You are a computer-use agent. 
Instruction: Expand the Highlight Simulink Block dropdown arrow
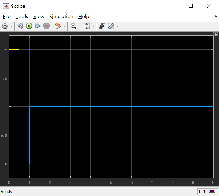[65, 26]
